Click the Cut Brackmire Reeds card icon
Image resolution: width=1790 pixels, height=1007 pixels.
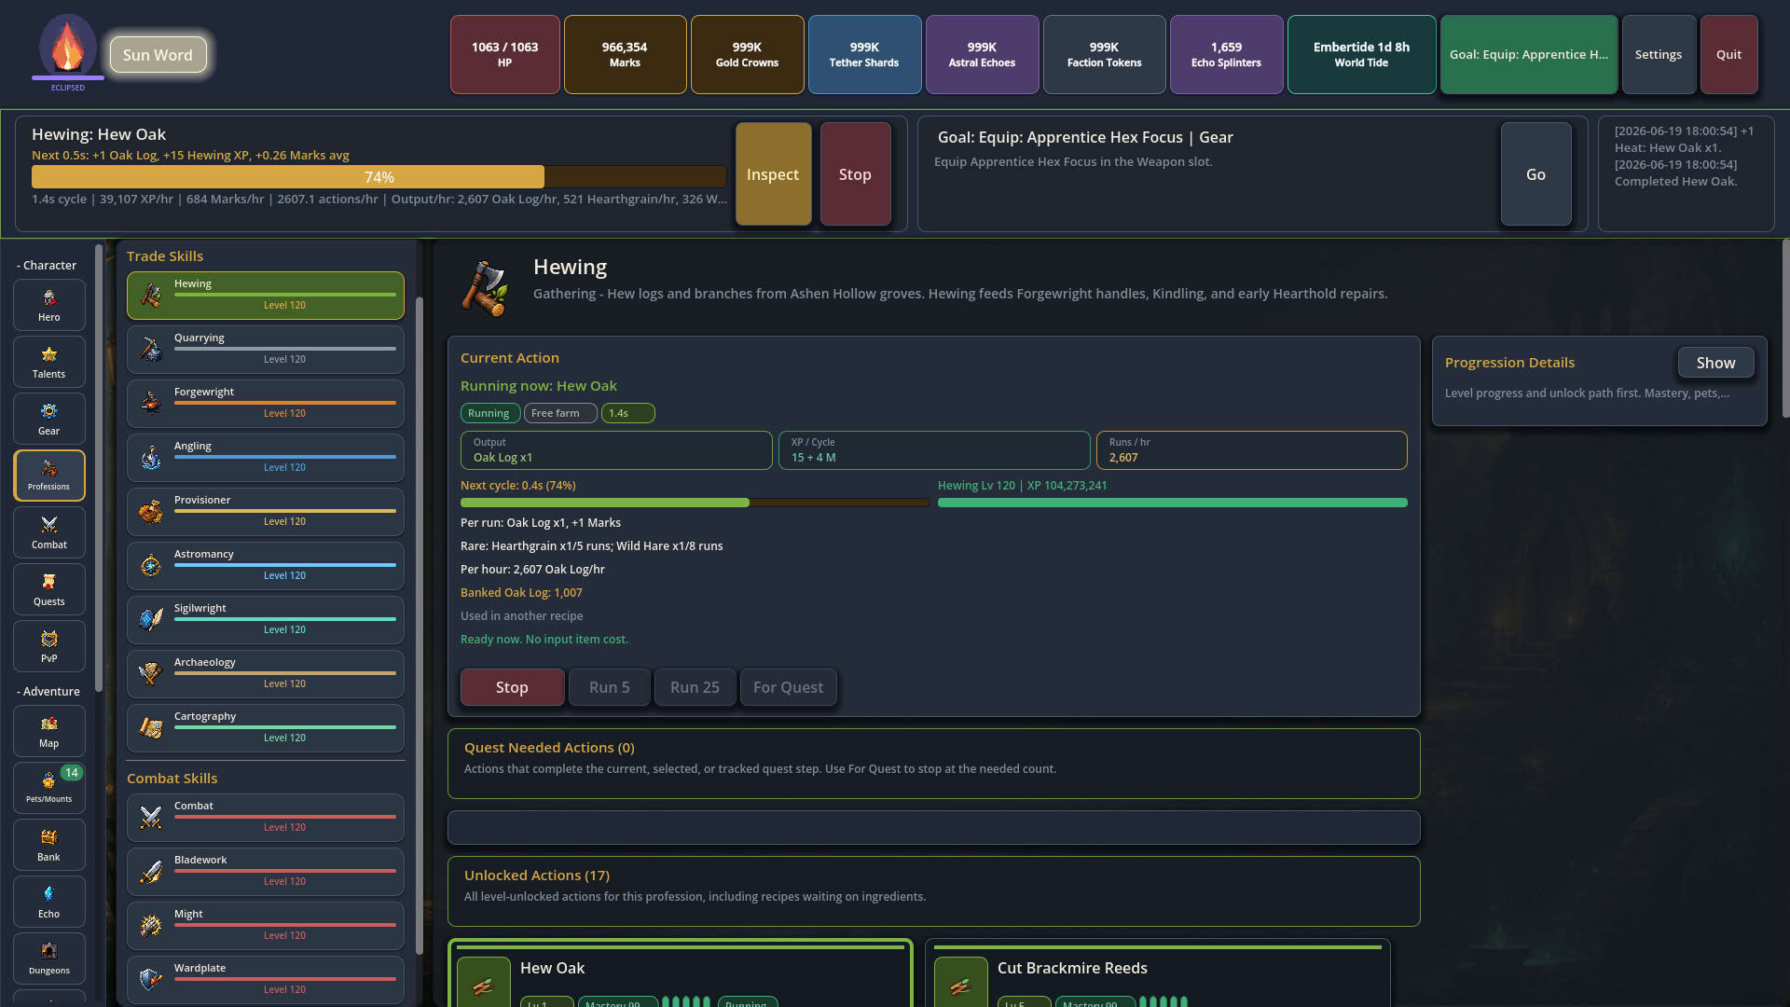coord(960,983)
